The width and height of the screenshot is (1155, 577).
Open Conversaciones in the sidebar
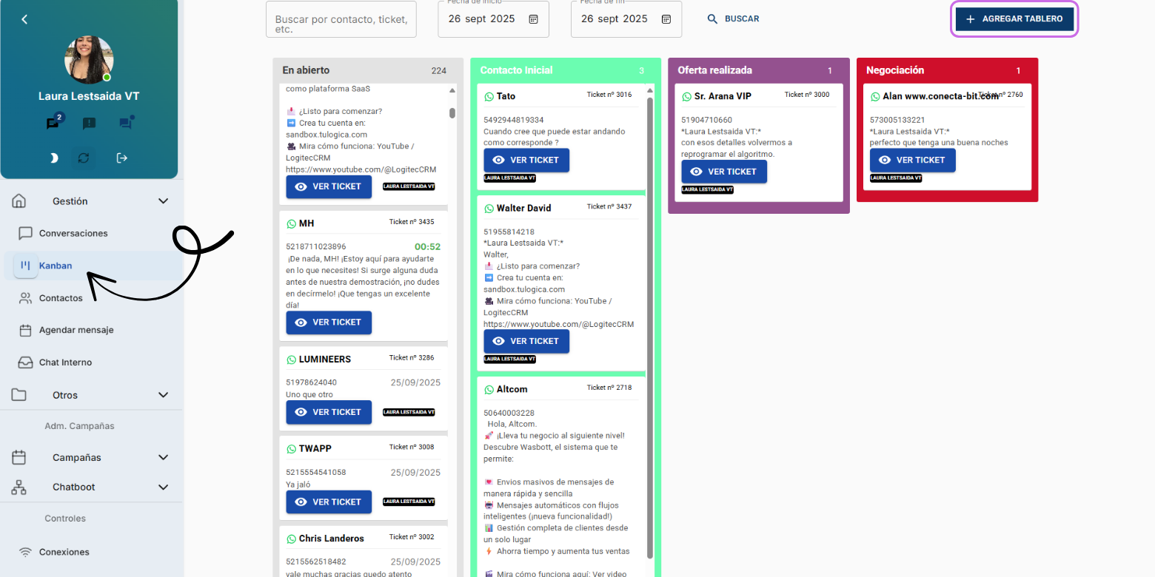pyautogui.click(x=73, y=233)
